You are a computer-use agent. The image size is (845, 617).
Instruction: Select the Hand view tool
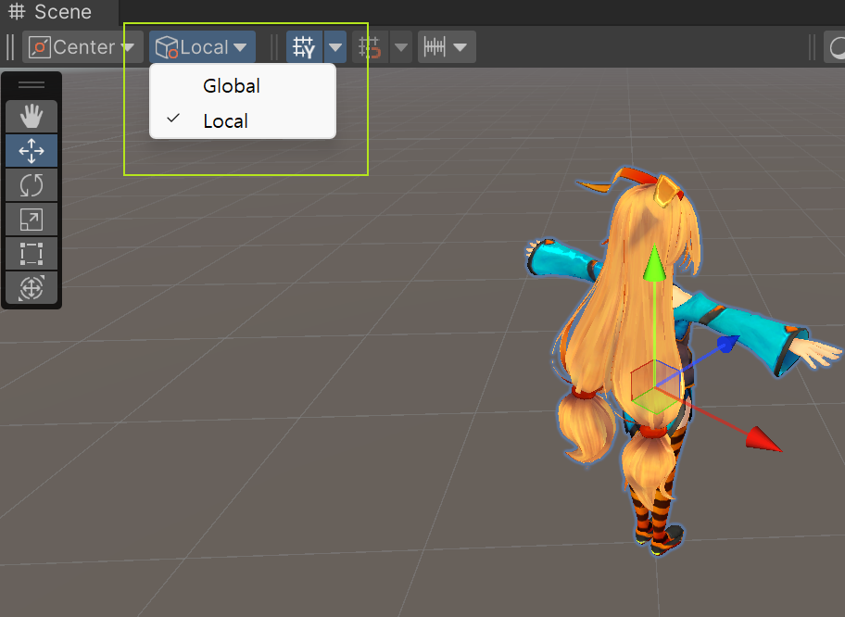click(32, 116)
